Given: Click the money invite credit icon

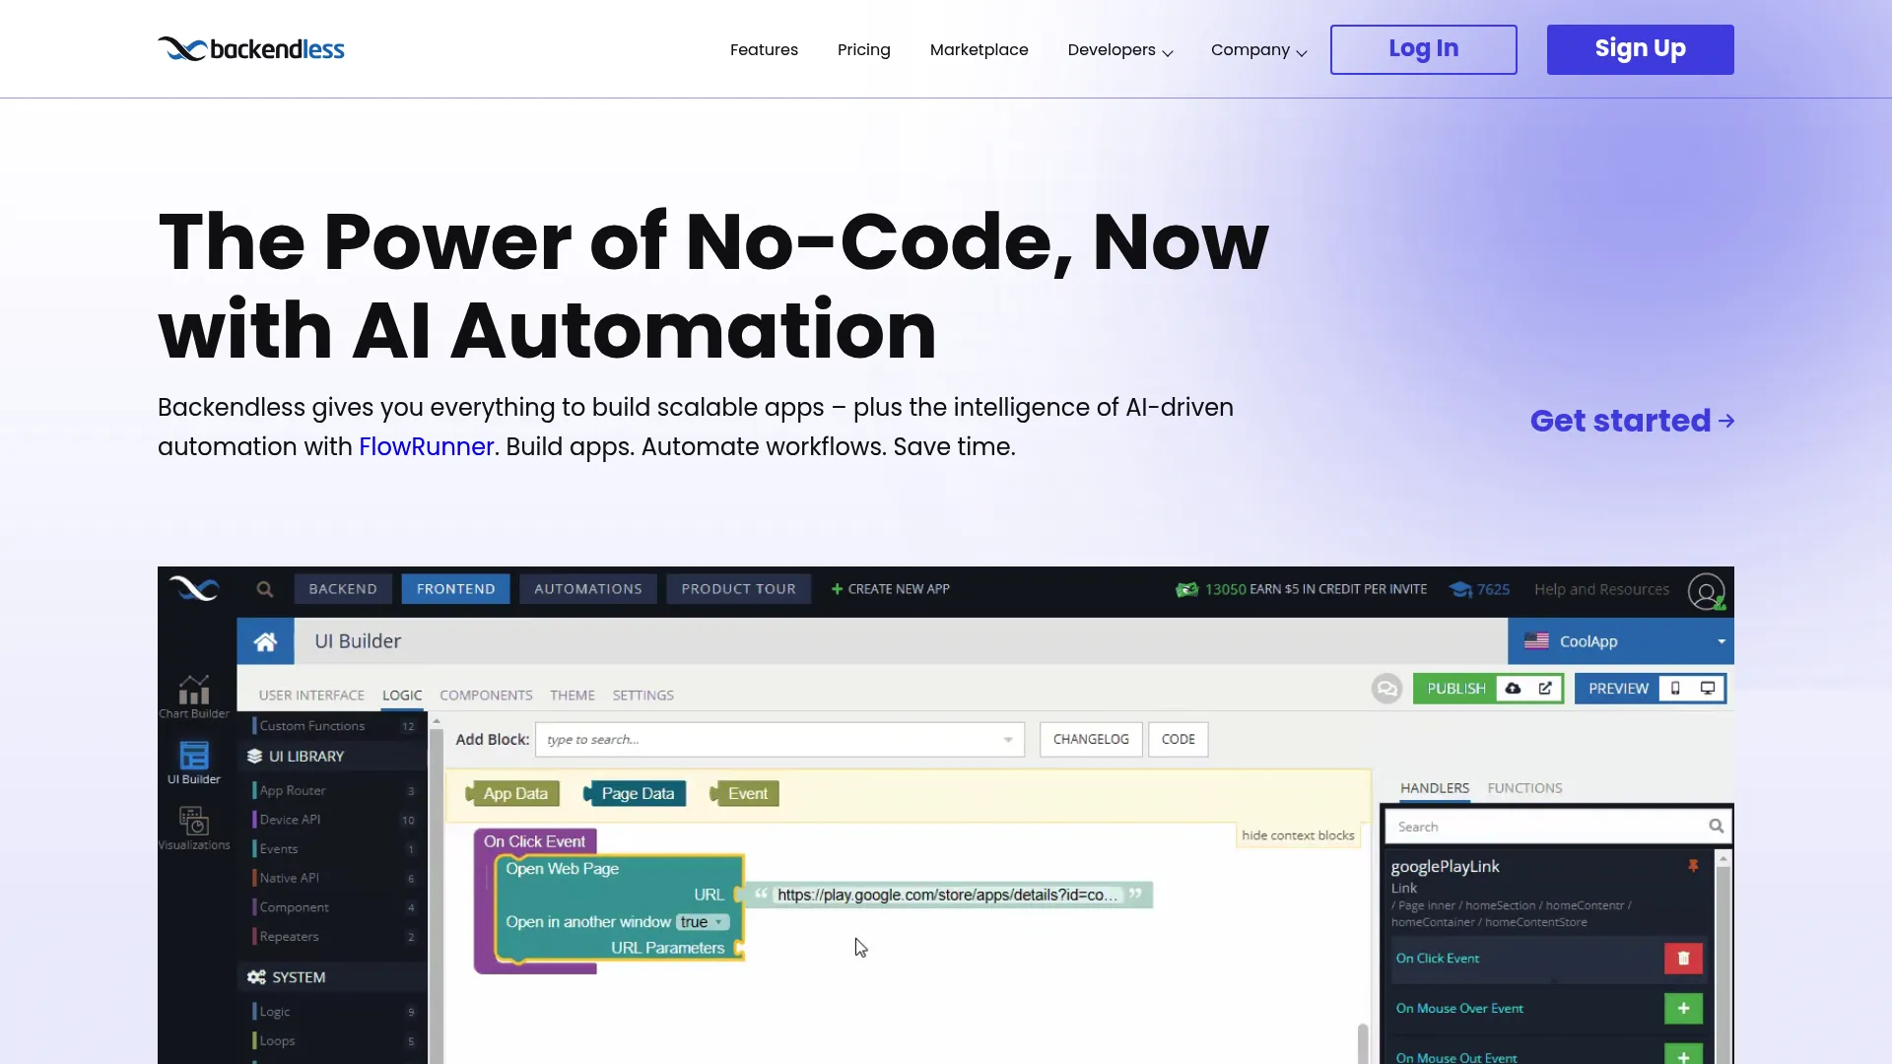Looking at the screenshot, I should tap(1186, 589).
